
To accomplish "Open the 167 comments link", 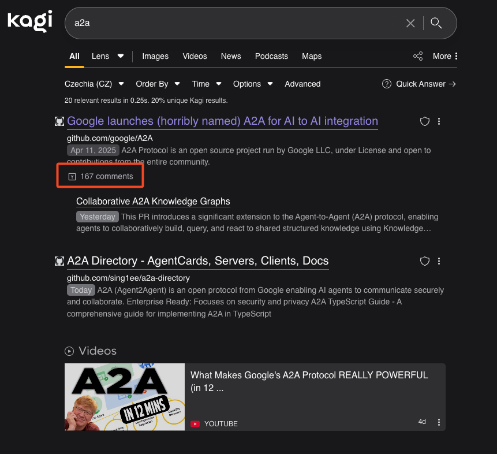I will (107, 176).
